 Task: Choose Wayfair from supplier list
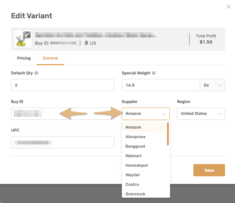[144, 175]
